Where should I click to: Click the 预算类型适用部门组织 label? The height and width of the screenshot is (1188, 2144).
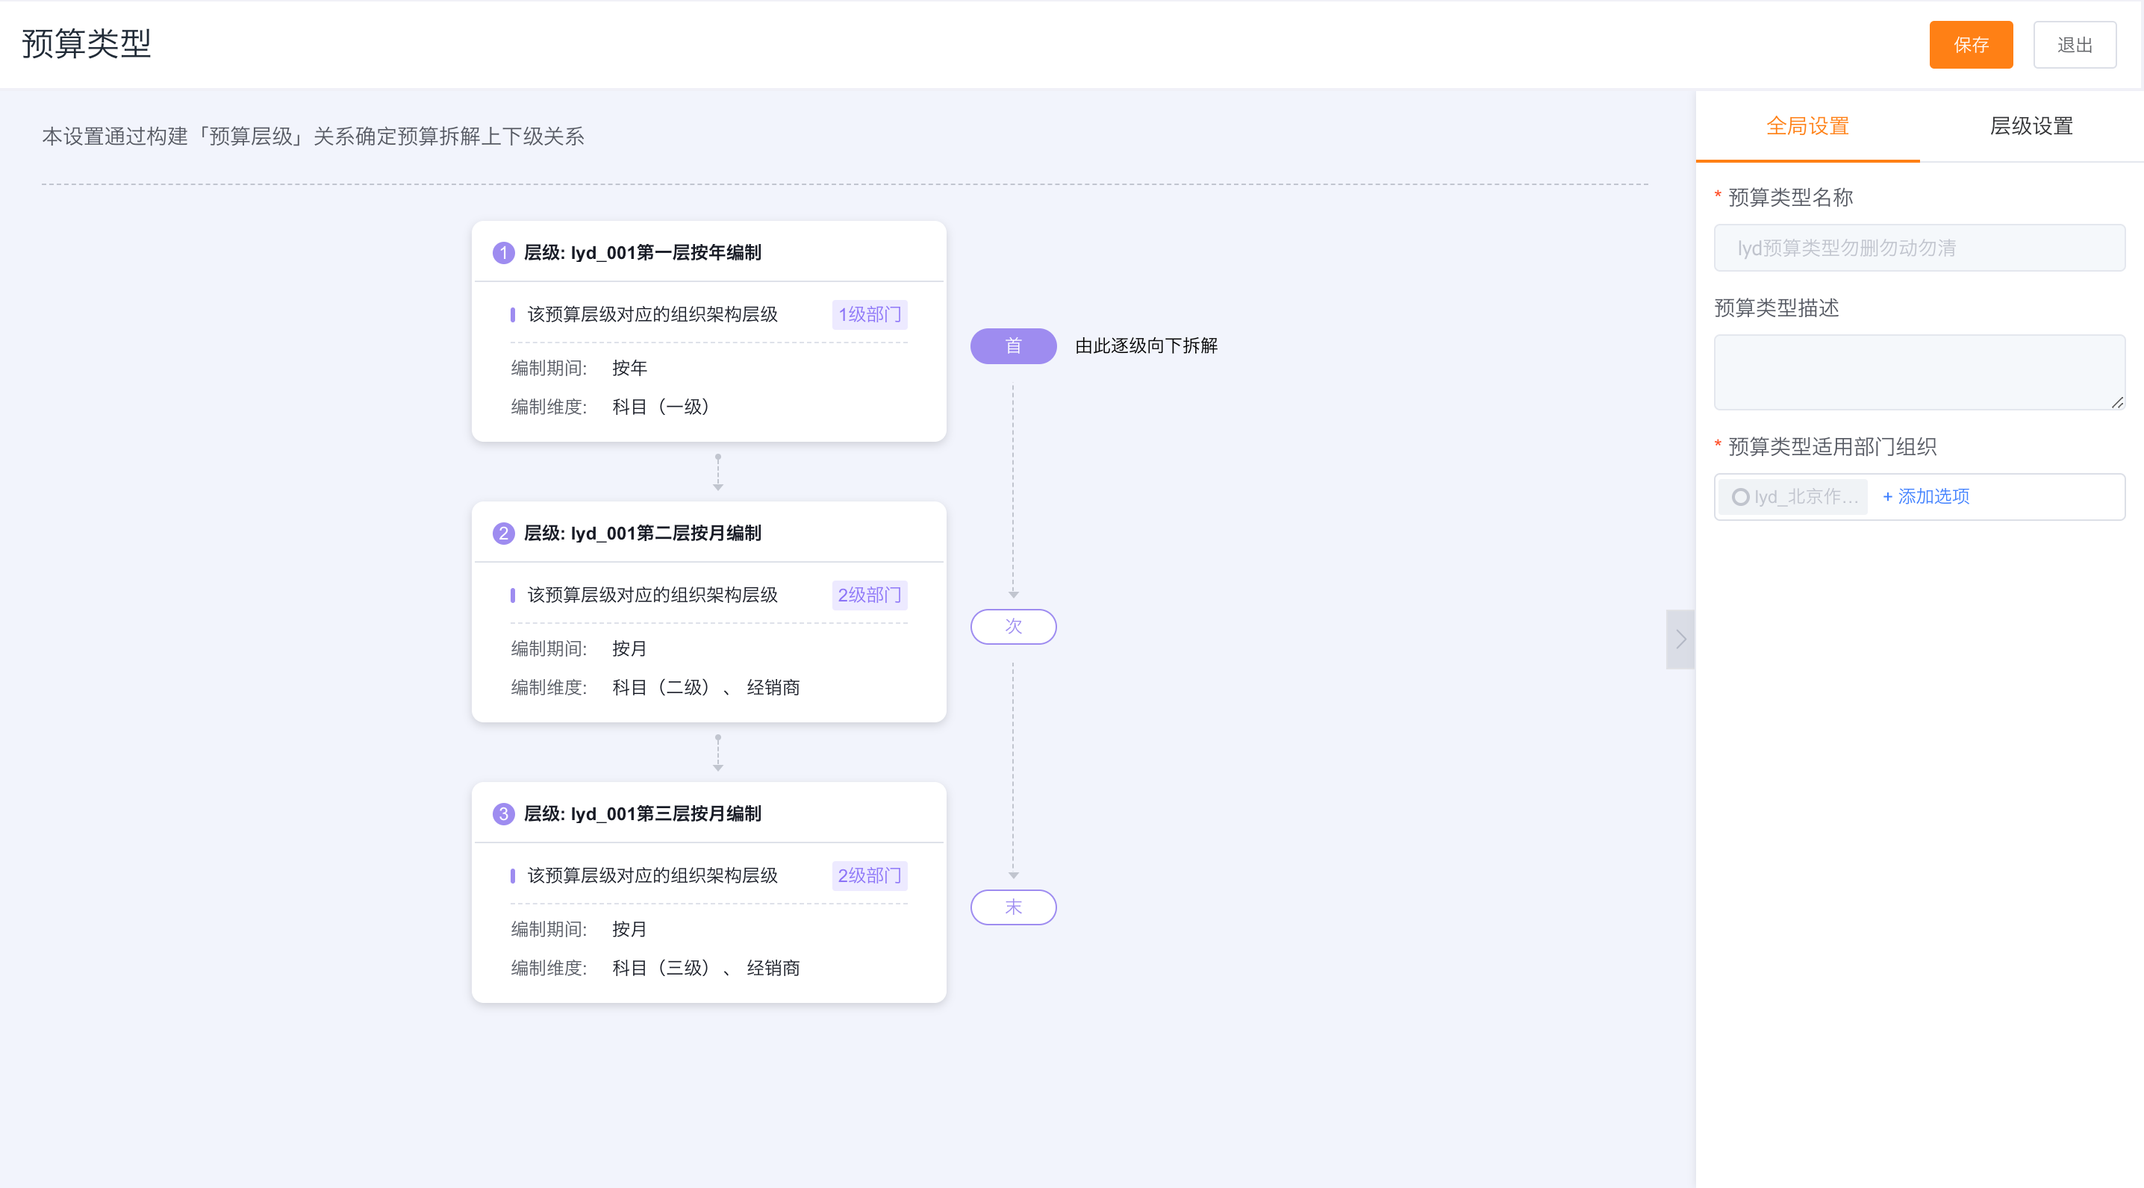point(1831,447)
